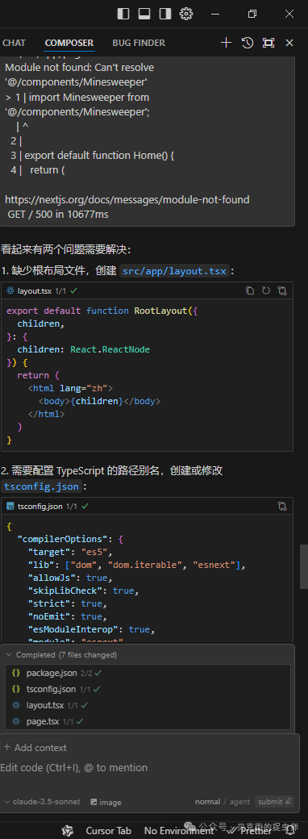Open composer history clock icon
Viewport: 308px width, 839px height.
(247, 43)
